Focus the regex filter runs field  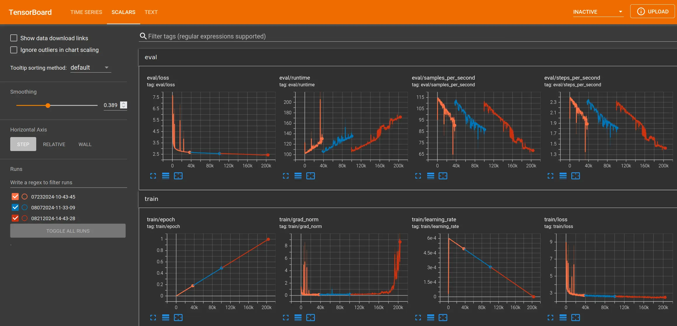[69, 182]
